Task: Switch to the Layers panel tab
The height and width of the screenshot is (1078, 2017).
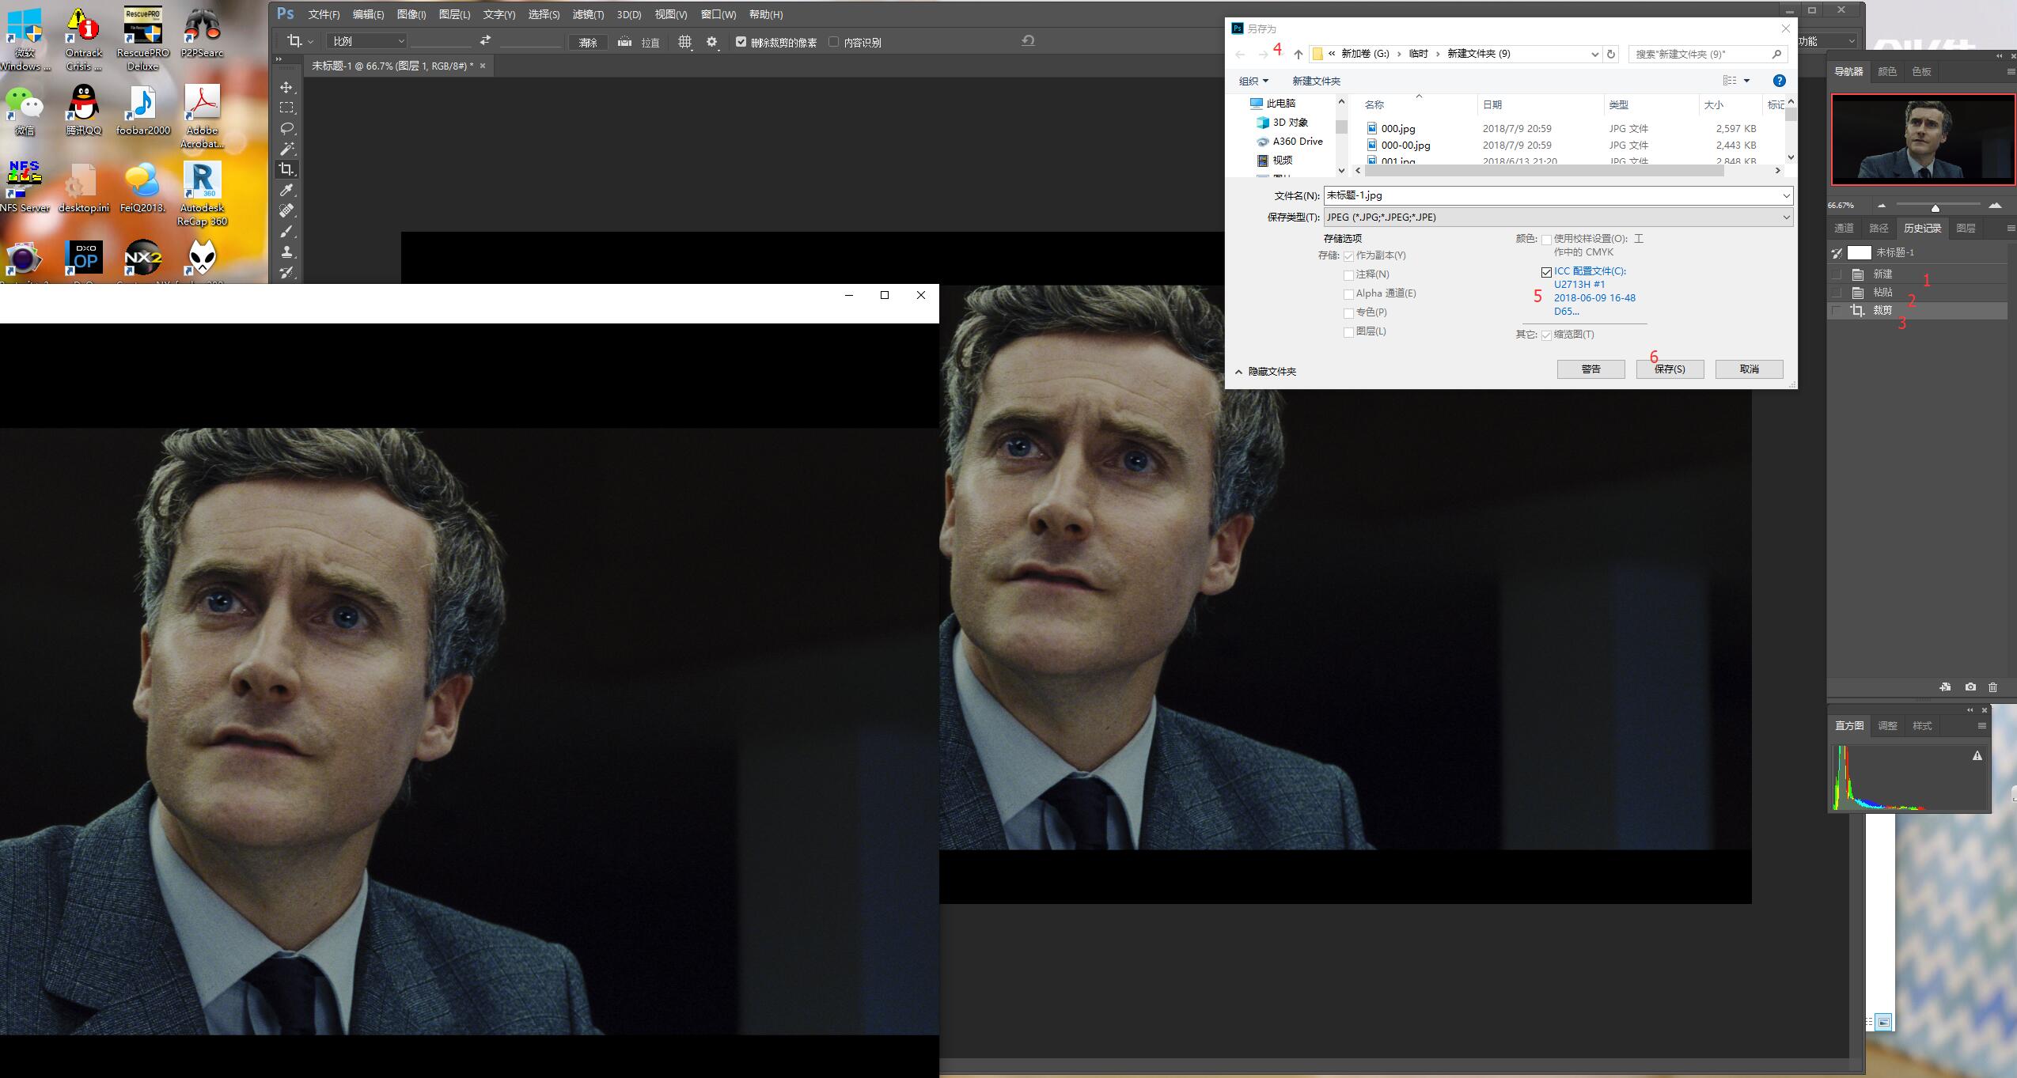Action: coord(1966,228)
